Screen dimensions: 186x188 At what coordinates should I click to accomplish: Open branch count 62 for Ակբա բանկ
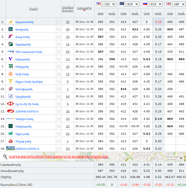click(x=68, y=134)
